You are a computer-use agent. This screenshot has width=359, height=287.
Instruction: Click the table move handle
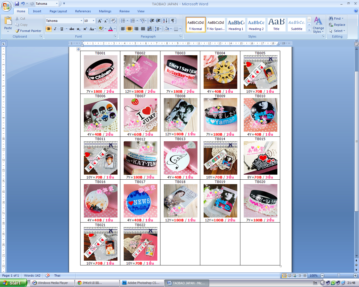[x=78, y=49]
